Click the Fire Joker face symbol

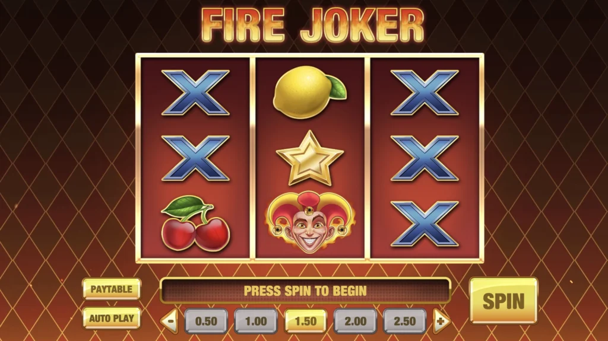[310, 222]
